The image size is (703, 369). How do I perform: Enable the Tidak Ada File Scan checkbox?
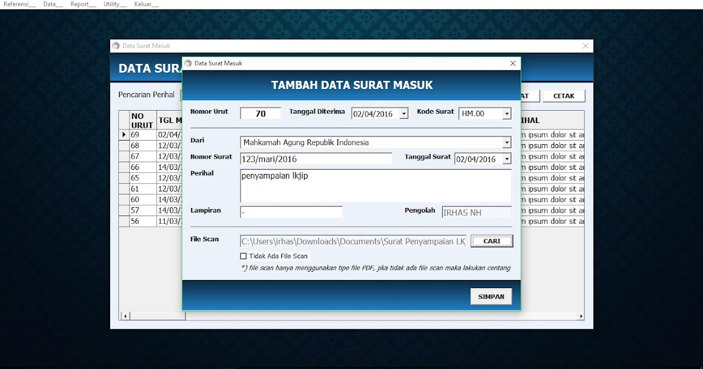click(x=244, y=255)
